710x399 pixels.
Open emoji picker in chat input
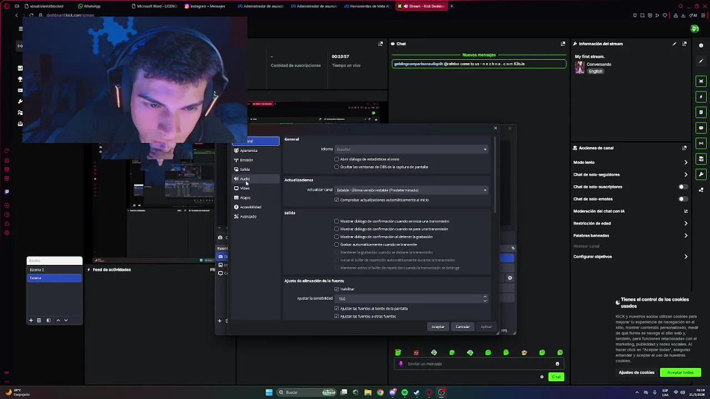[x=557, y=364]
